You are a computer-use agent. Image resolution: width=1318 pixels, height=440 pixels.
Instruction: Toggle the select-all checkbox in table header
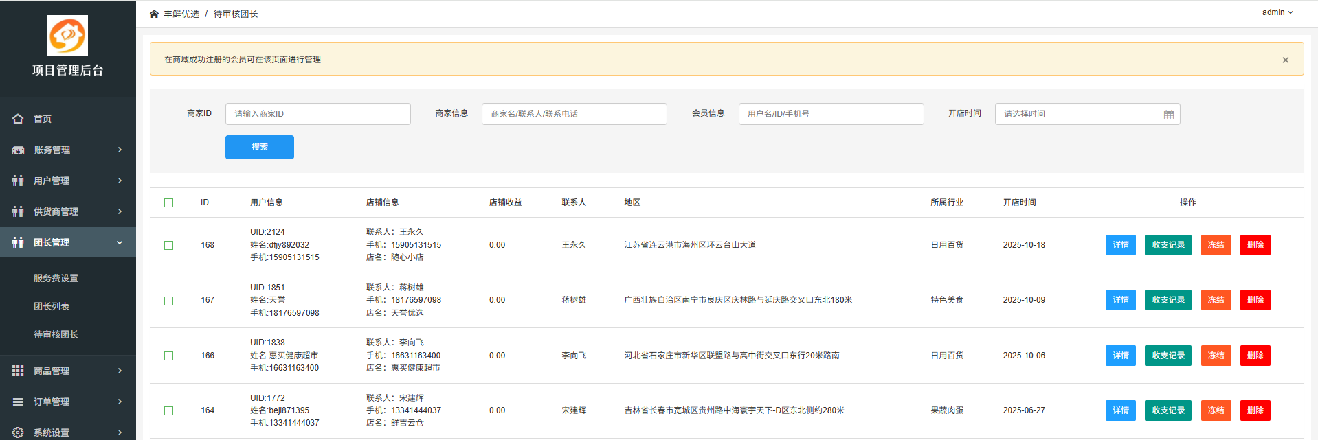tap(168, 202)
